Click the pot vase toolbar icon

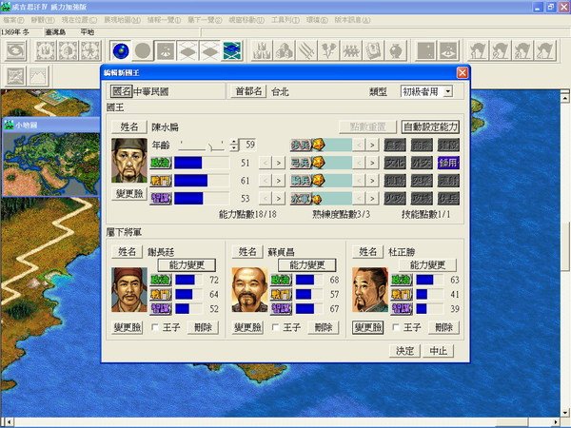point(395,50)
